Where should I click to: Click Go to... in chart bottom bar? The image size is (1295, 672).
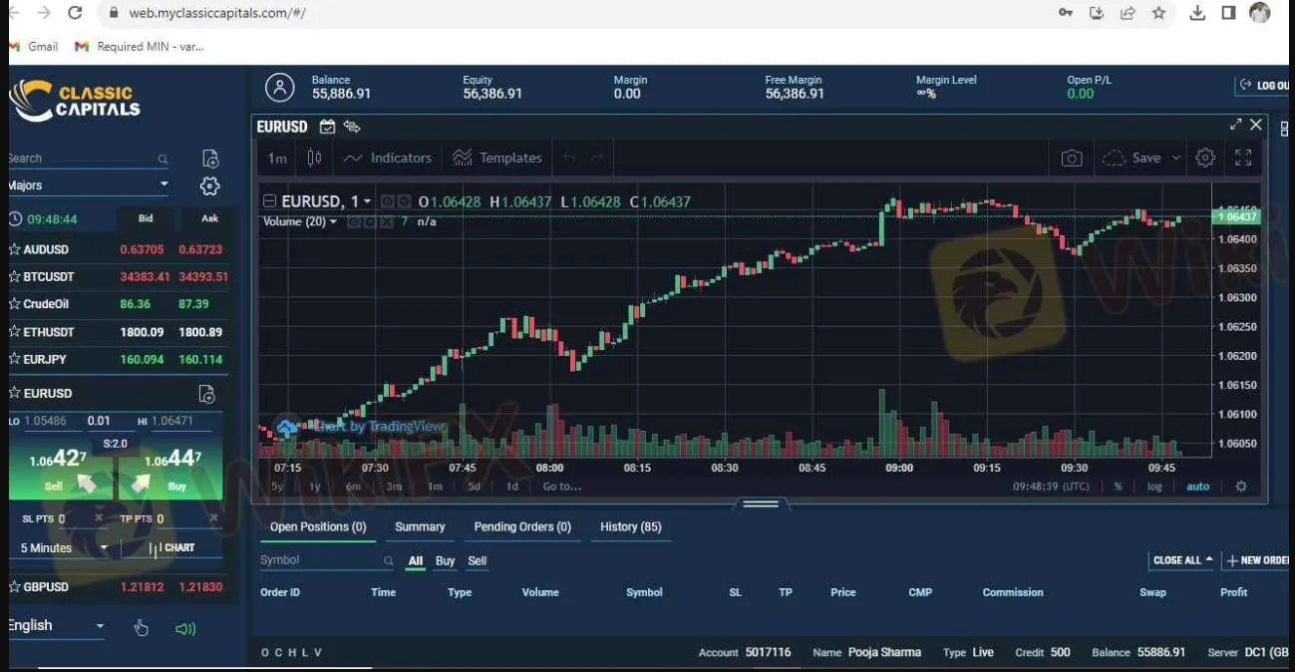pyautogui.click(x=561, y=487)
